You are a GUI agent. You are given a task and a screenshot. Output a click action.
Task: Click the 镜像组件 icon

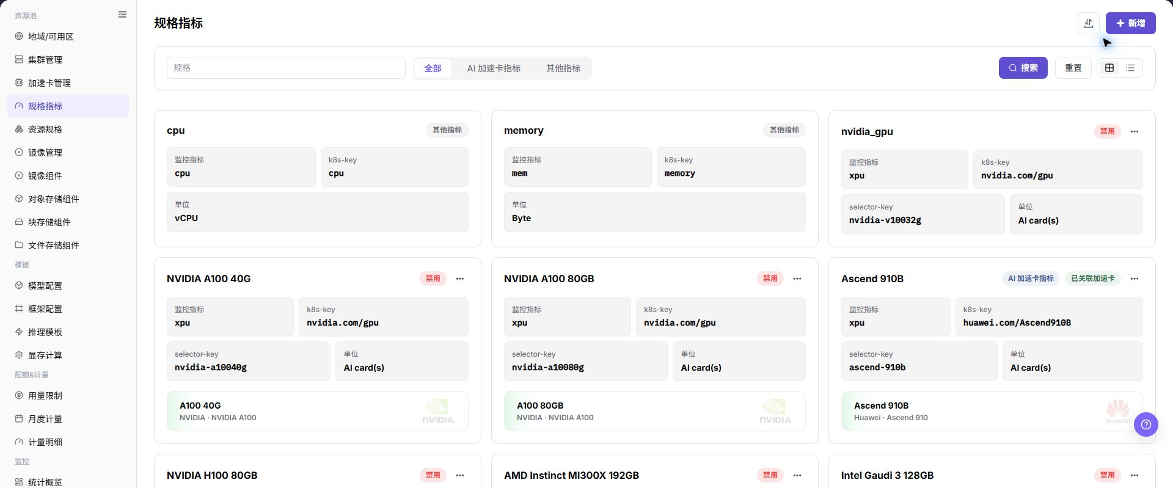pos(19,176)
